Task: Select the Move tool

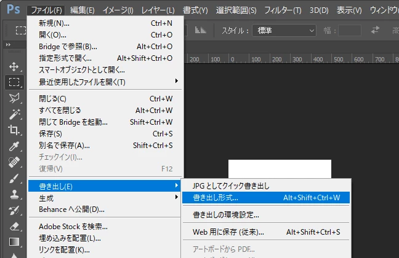Action: [14, 66]
